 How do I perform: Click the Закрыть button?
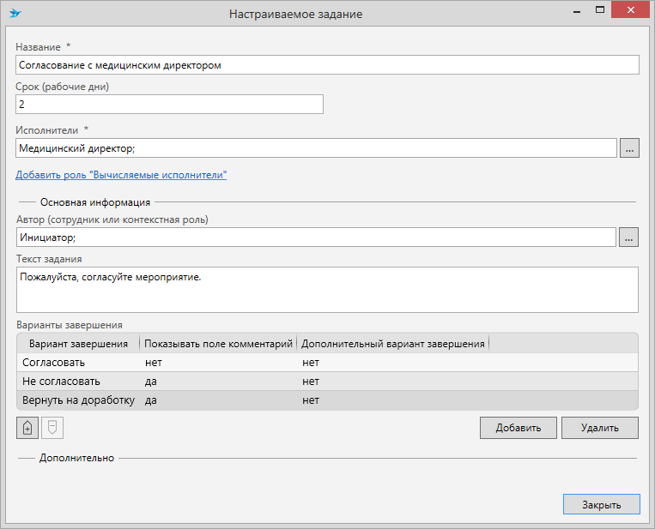602,504
